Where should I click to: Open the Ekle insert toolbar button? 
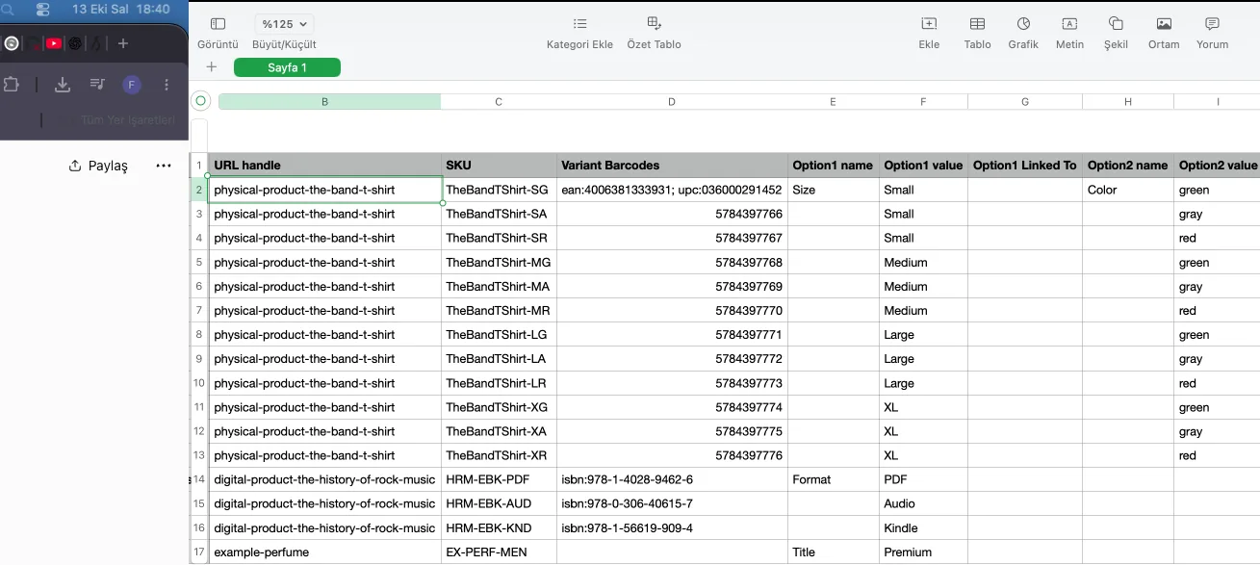[929, 24]
